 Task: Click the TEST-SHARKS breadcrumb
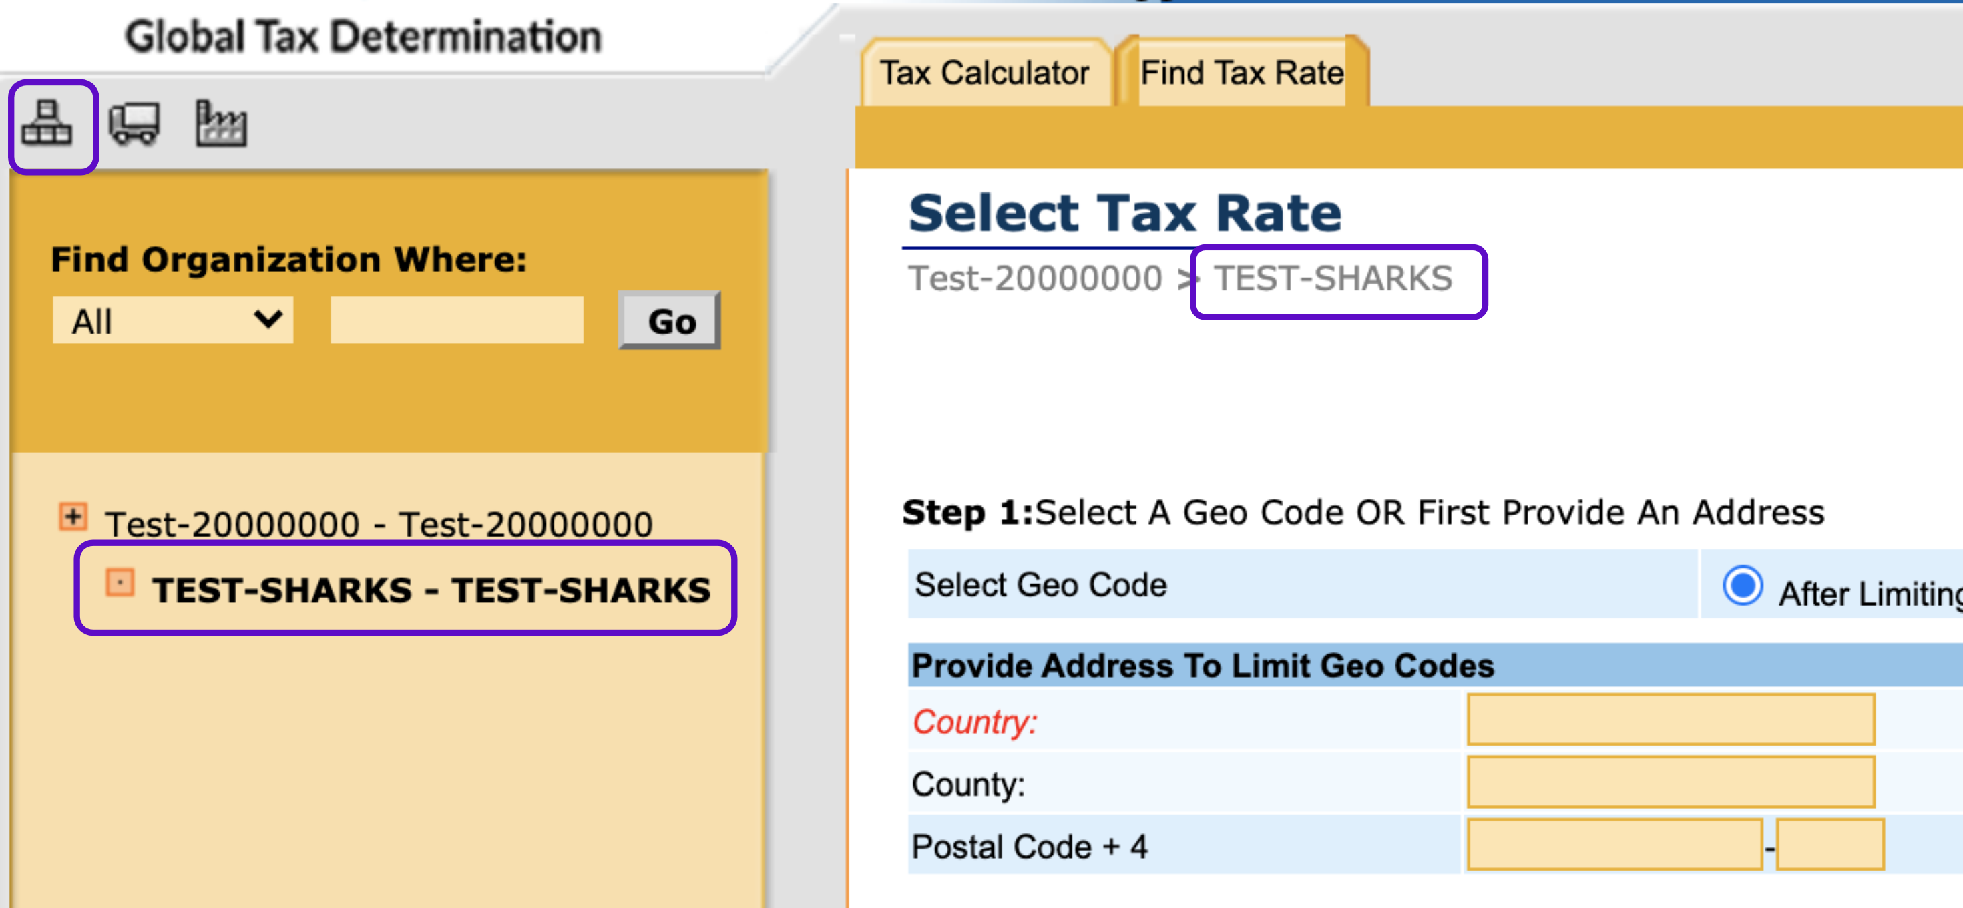(1333, 279)
